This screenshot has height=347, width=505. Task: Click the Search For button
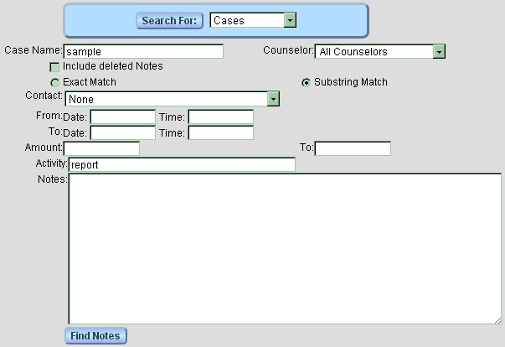tap(170, 20)
